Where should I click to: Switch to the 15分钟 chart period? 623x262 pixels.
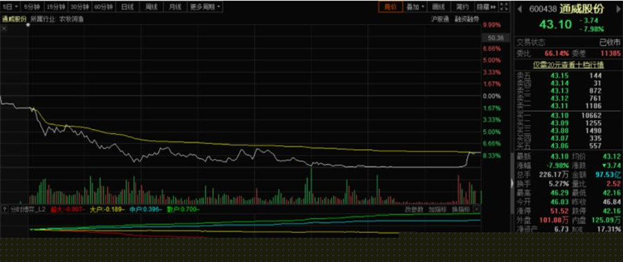pyautogui.click(x=55, y=7)
